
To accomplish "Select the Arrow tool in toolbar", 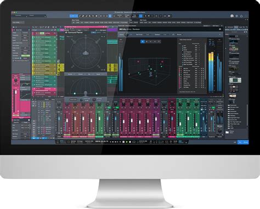I will 72,16.
